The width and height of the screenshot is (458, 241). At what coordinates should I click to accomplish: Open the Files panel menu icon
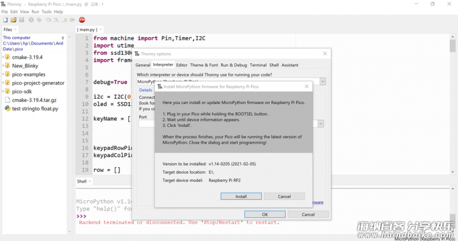tap(63, 38)
